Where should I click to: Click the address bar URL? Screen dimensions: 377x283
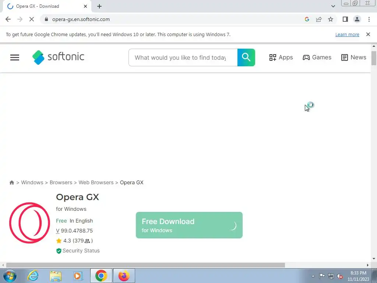click(x=81, y=19)
